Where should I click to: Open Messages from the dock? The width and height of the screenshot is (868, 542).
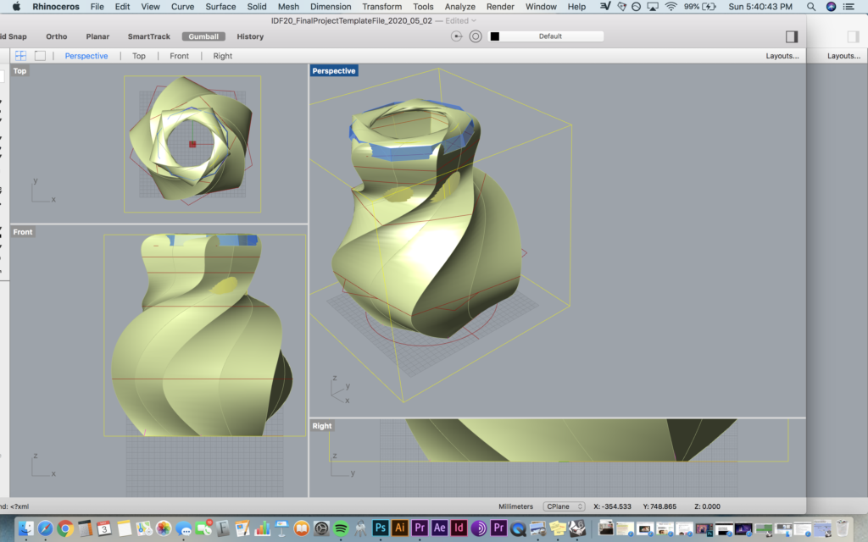point(183,528)
